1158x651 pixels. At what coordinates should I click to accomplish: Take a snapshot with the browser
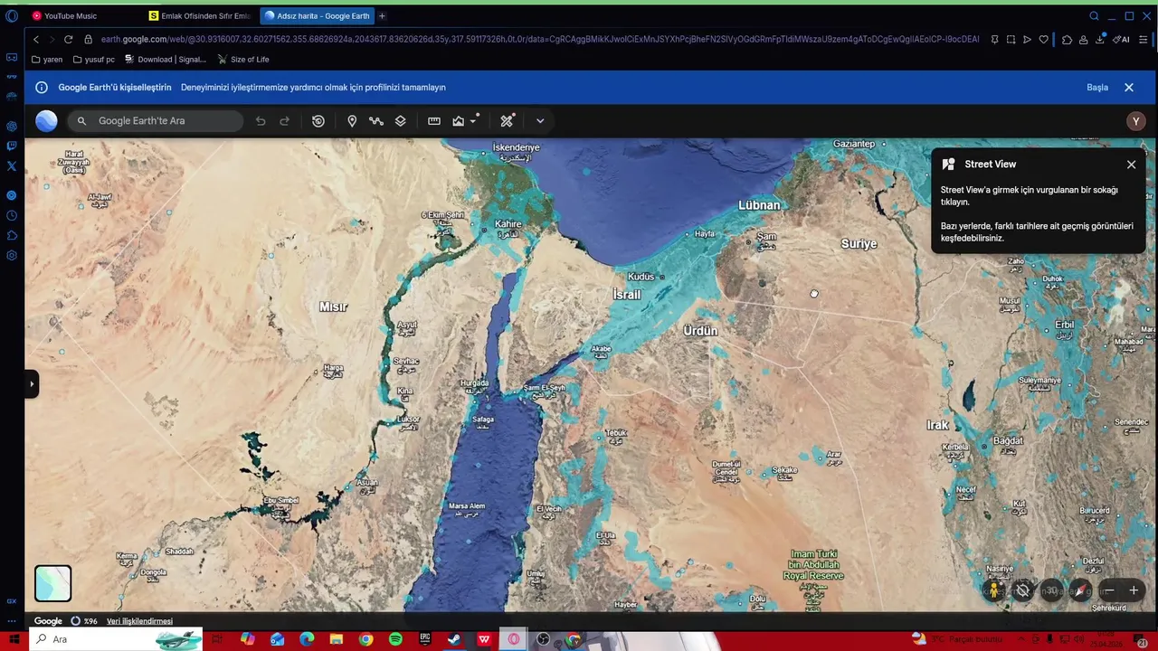pyautogui.click(x=1011, y=39)
